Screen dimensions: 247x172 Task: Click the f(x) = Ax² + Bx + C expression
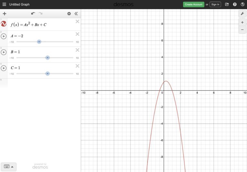click(29, 24)
